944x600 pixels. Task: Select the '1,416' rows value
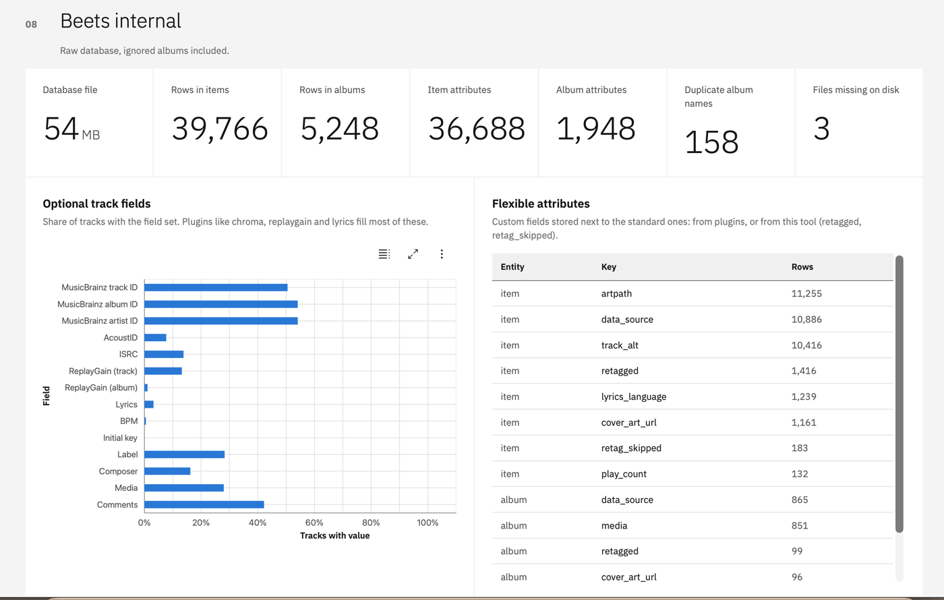point(804,371)
